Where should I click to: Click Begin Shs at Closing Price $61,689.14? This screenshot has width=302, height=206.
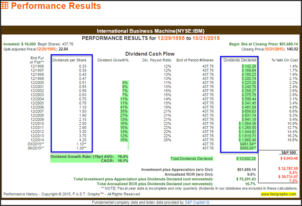click(x=263, y=44)
